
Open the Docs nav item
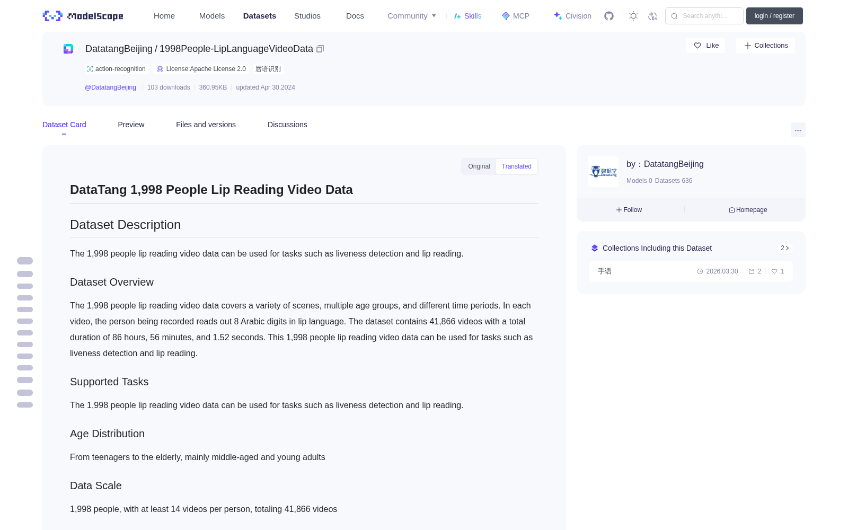355,16
